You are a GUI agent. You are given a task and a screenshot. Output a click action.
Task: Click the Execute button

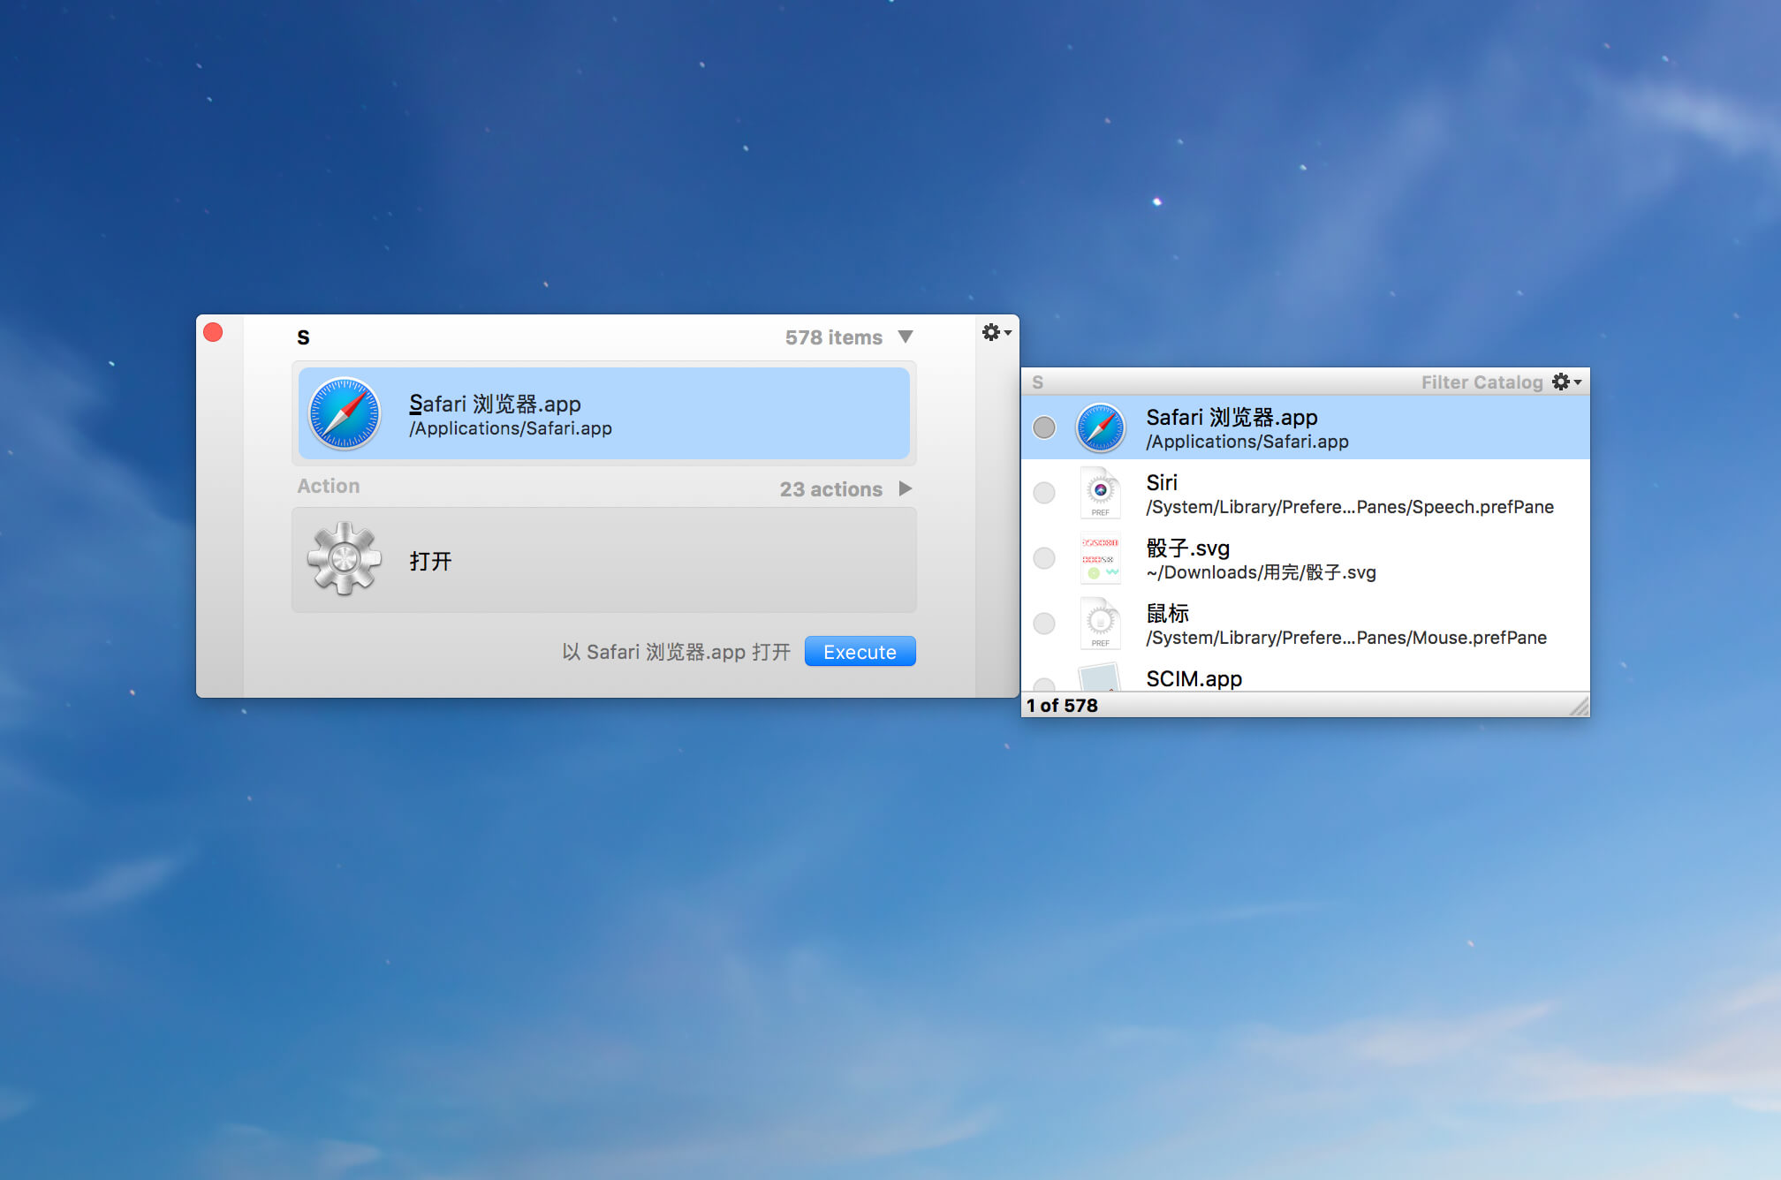tap(860, 651)
